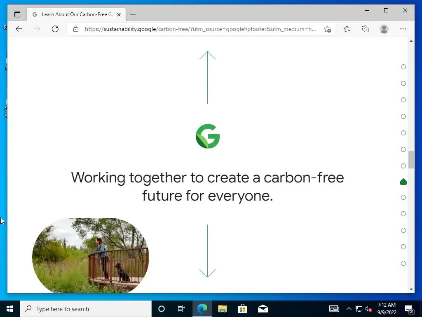Open the Favorites list

347,29
